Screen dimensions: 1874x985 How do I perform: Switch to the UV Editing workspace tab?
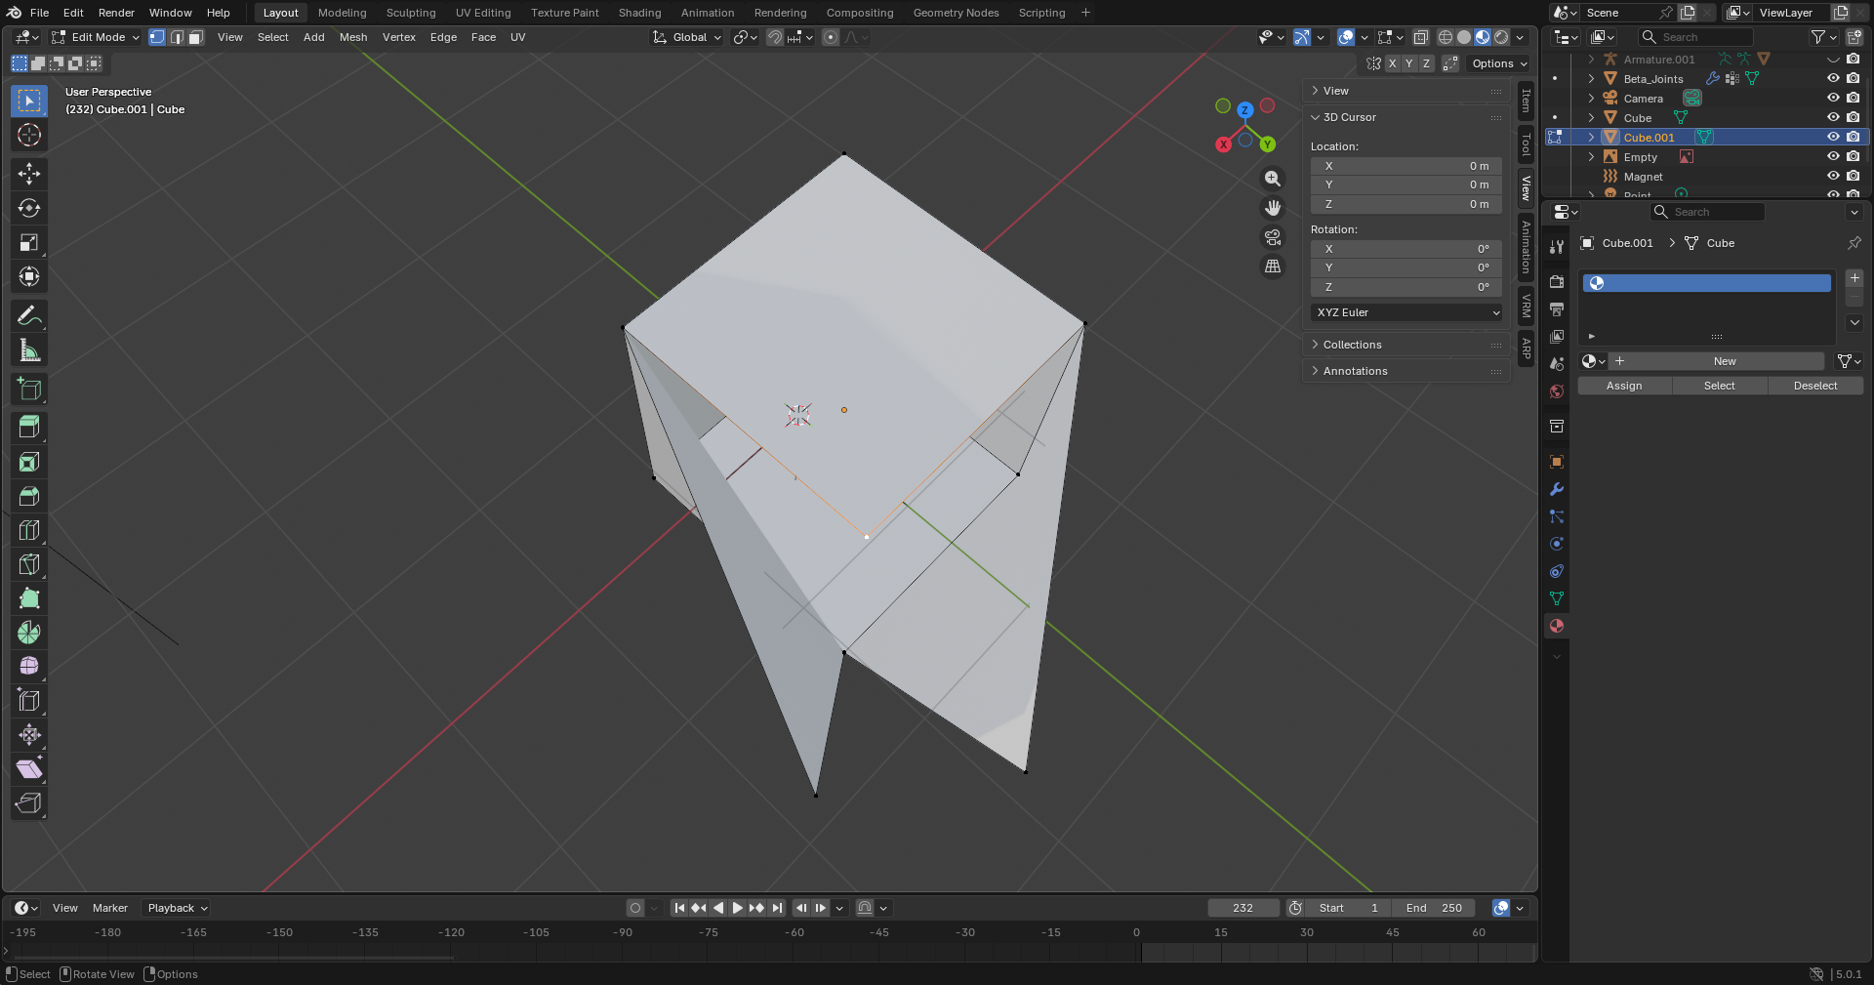pyautogui.click(x=483, y=13)
